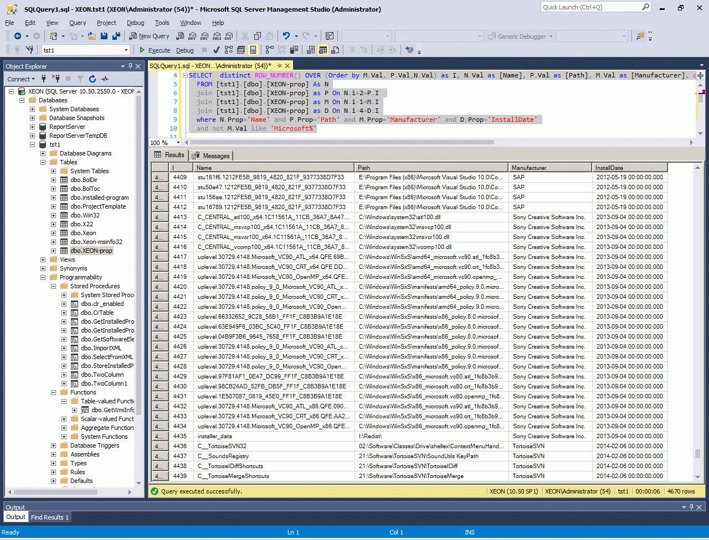Viewport: 709px width, 540px height.
Task: Collapse the Stored Procedures folder
Action: pyautogui.click(x=54, y=286)
